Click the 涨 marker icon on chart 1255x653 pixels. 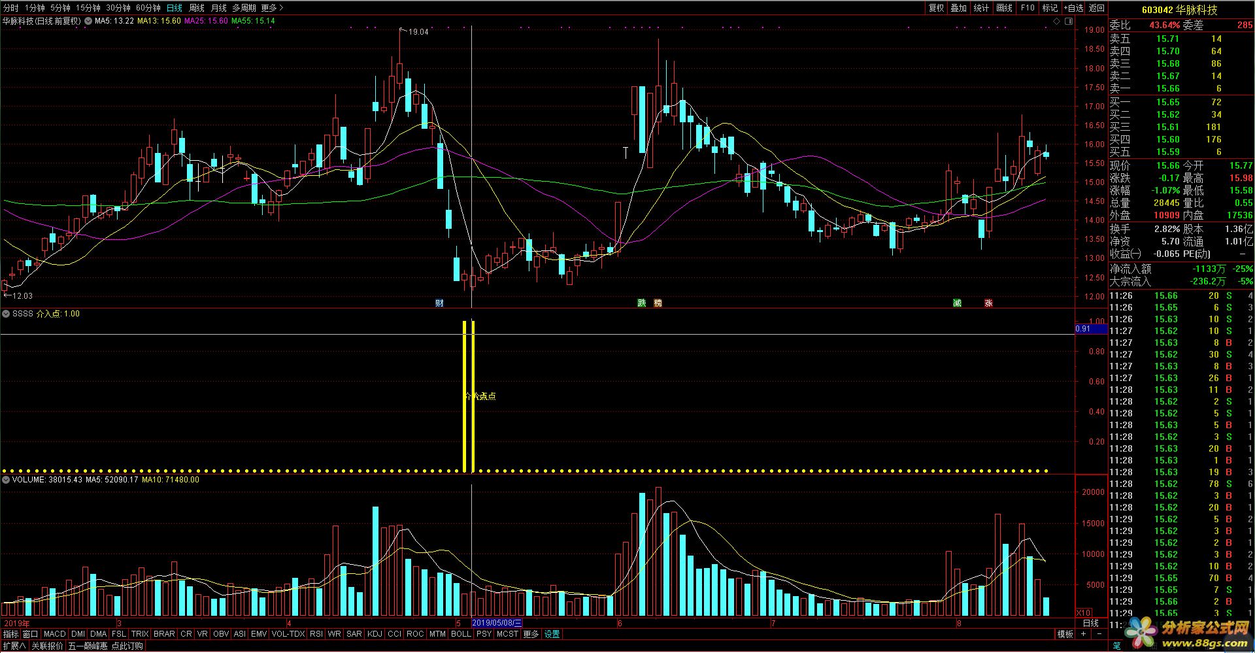pyautogui.click(x=989, y=303)
